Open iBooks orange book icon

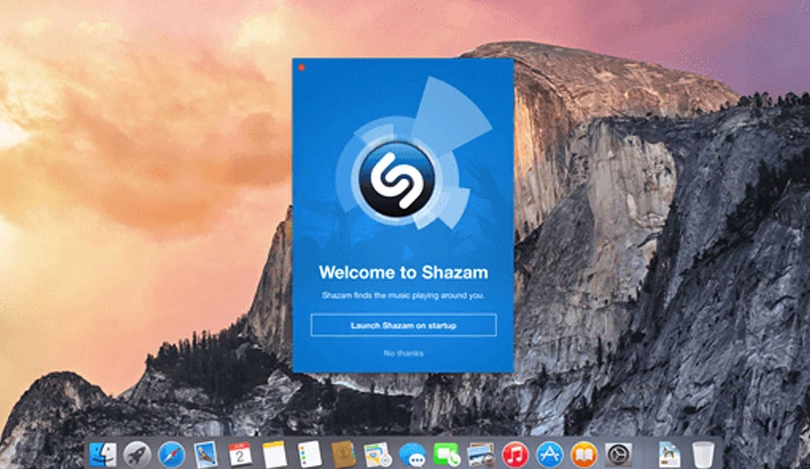583,454
